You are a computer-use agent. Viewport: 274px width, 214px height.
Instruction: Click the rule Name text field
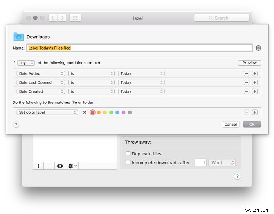point(139,48)
